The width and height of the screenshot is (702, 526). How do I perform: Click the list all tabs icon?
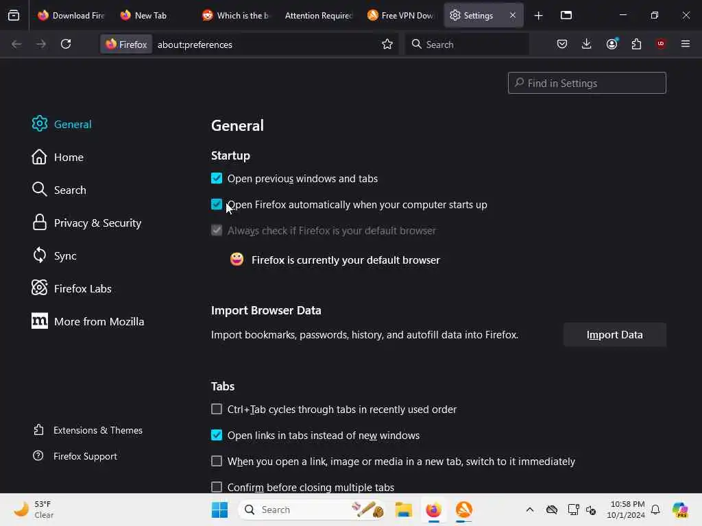(566, 15)
